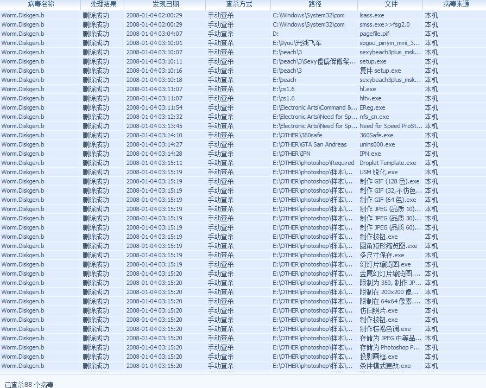Click the date 2008-01-04 03:10:11
This screenshot has width=486, height=388.
(x=154, y=61)
